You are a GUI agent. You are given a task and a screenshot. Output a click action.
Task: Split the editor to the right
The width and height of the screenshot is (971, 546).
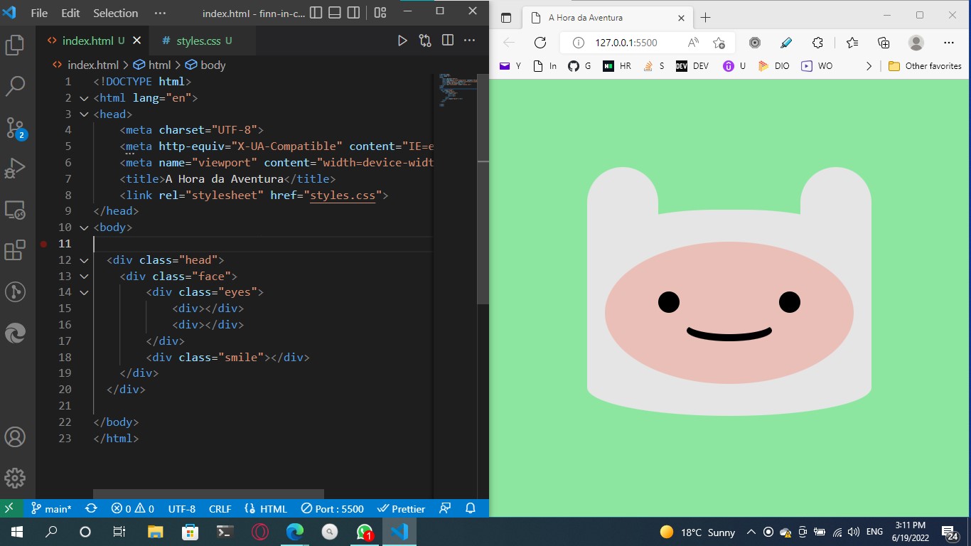(x=447, y=41)
